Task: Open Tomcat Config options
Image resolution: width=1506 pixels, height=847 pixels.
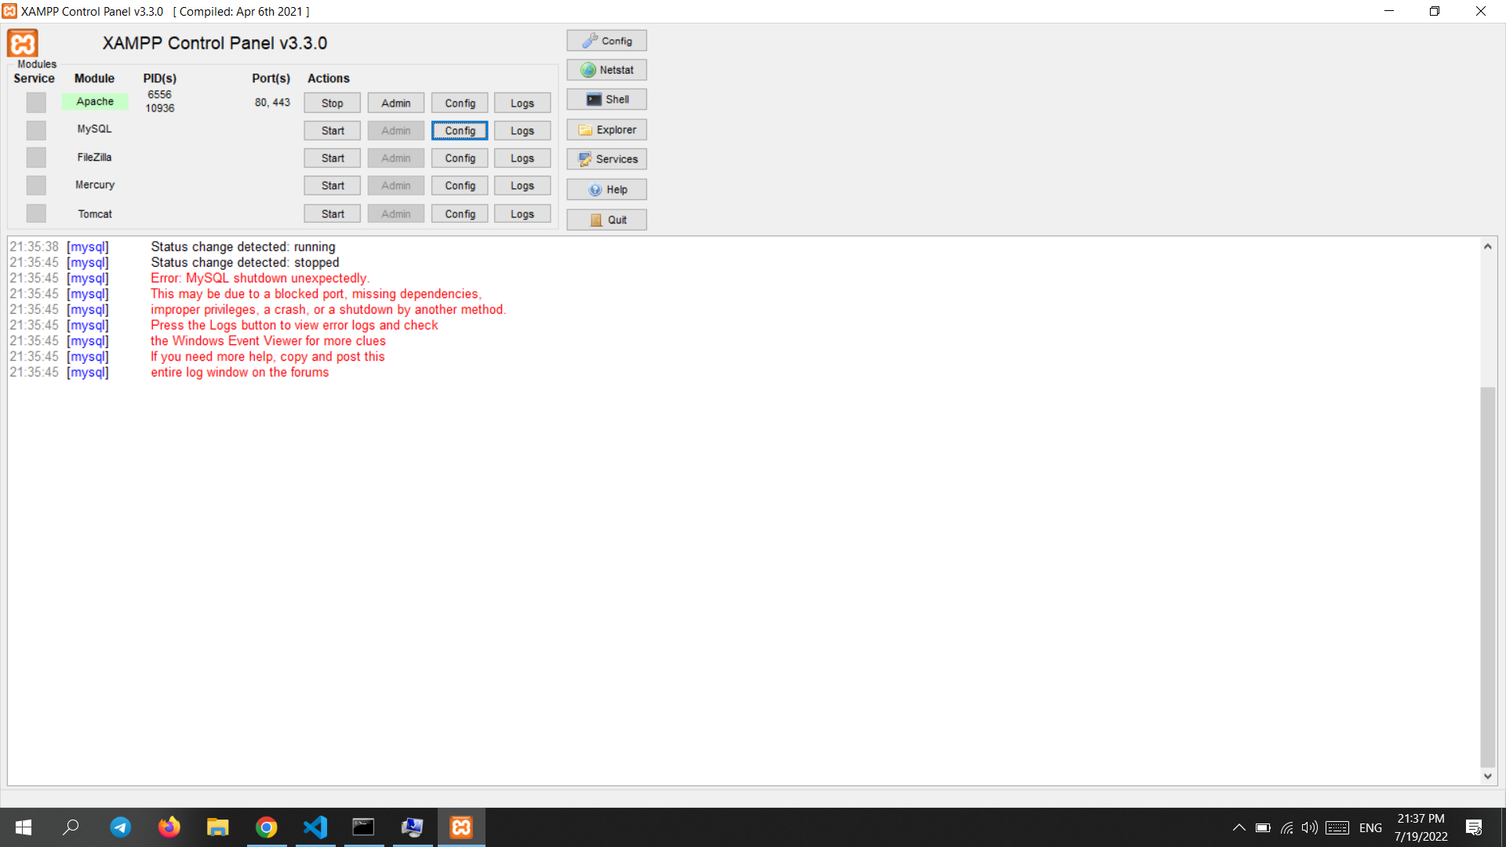Action: 460,213
